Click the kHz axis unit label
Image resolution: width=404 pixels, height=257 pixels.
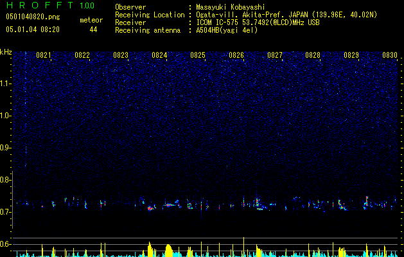pyautogui.click(x=6, y=52)
